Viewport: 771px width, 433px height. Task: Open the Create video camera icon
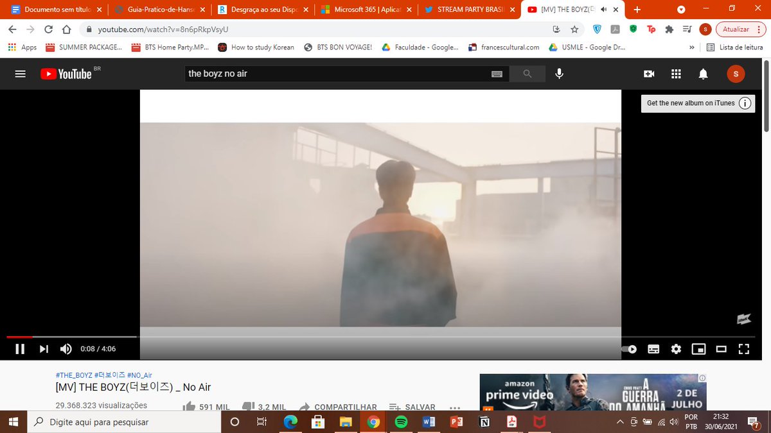(x=649, y=74)
